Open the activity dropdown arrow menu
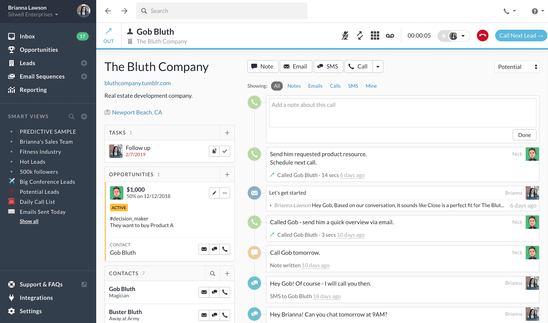 point(377,66)
